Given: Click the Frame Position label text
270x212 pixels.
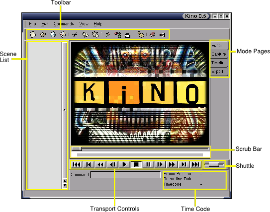Looking at the screenshot, I should tap(178, 174).
